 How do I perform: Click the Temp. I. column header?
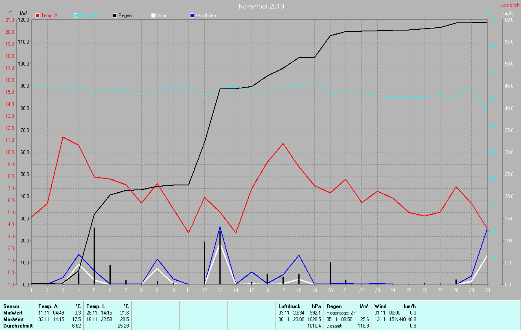(x=96, y=306)
